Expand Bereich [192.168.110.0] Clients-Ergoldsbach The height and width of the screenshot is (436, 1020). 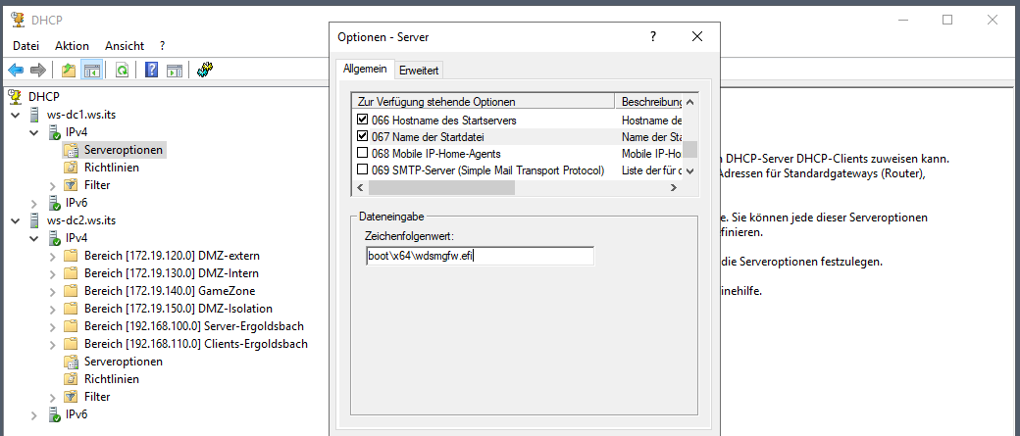[53, 344]
